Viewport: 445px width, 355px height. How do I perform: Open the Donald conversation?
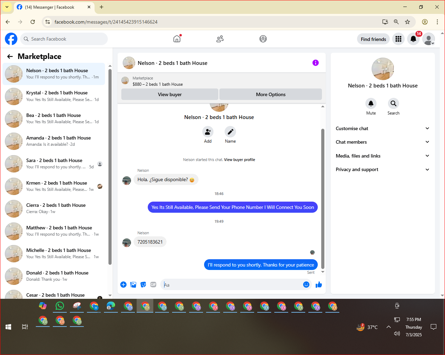tap(54, 276)
